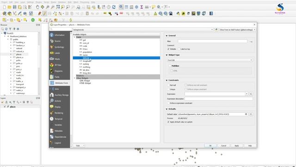Toggle editing with the pencil icon
Screen dimensions: 296x167
point(44,13)
